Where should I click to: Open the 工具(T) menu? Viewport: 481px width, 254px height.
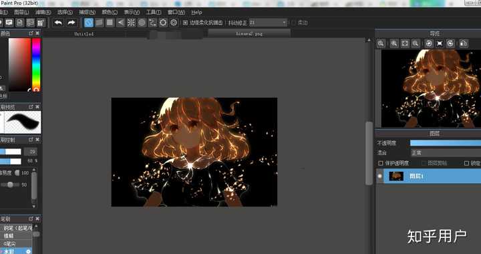coord(154,12)
